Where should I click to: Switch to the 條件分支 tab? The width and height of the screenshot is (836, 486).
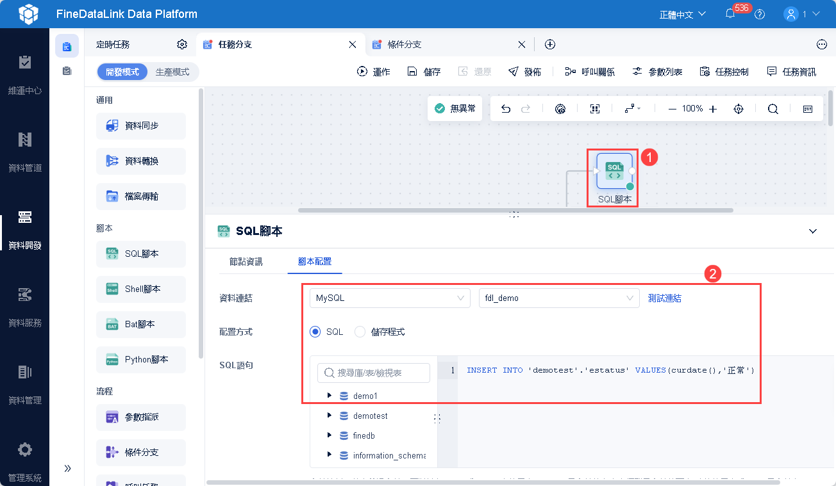[449, 44]
